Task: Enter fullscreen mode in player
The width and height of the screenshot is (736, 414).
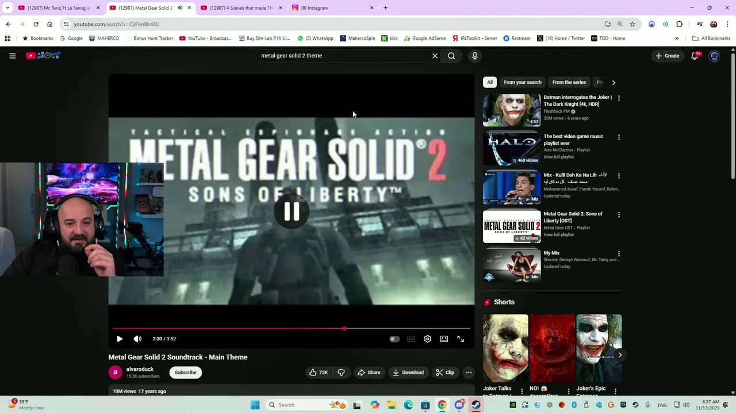Action: tap(461, 339)
